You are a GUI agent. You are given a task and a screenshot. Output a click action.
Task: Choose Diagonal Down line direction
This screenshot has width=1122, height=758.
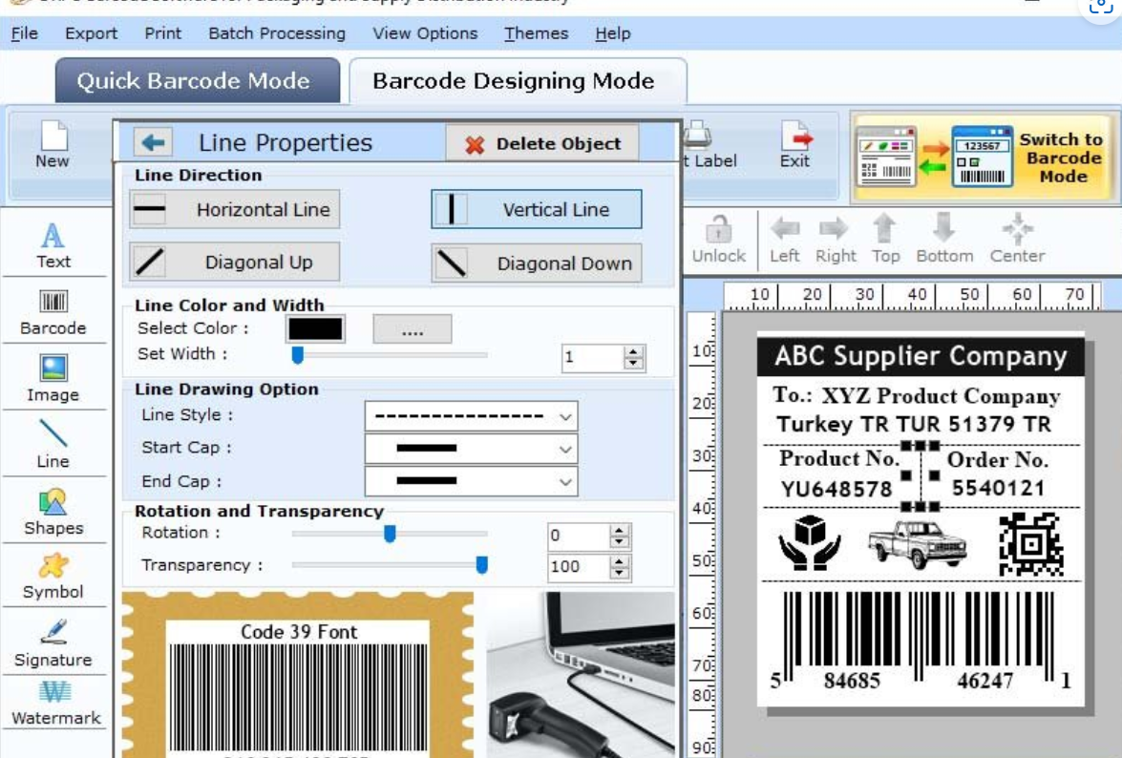(x=537, y=263)
